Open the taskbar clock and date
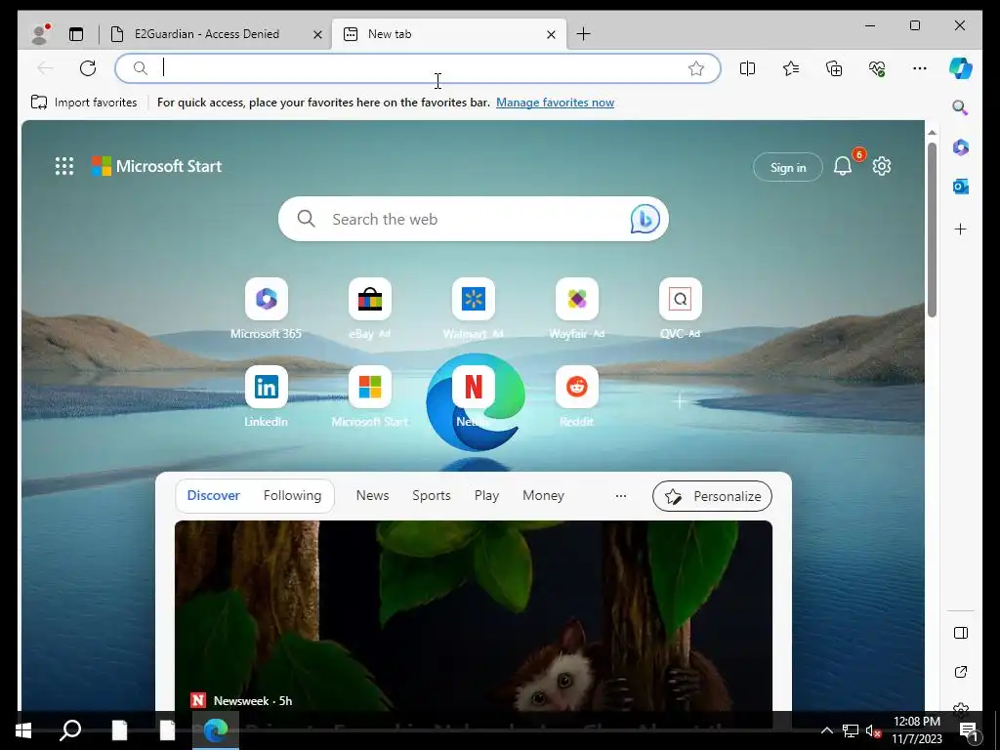The height and width of the screenshot is (750, 1000). pos(917,730)
